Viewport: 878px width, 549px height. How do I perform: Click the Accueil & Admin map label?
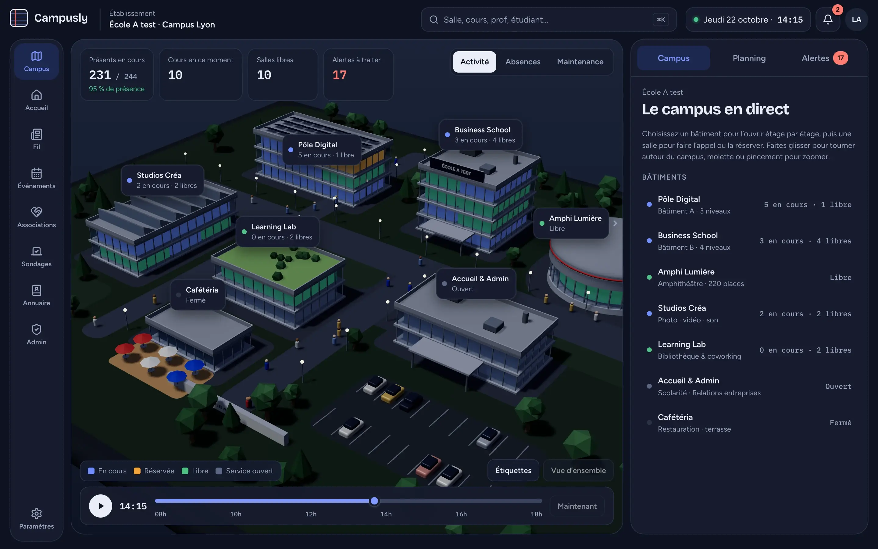[476, 284]
